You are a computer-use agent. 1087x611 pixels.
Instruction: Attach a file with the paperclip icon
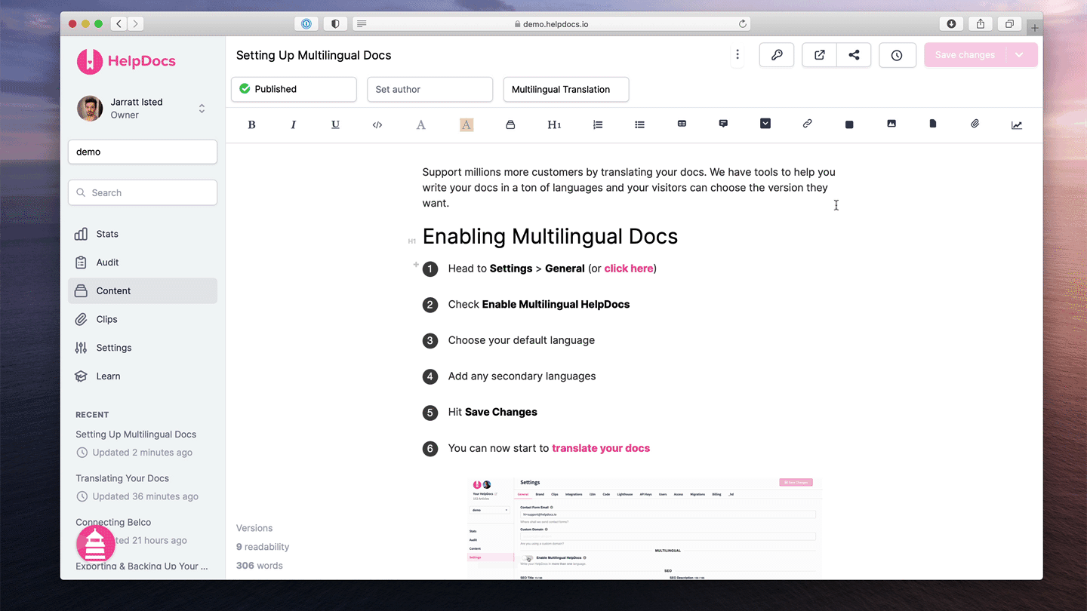point(975,124)
